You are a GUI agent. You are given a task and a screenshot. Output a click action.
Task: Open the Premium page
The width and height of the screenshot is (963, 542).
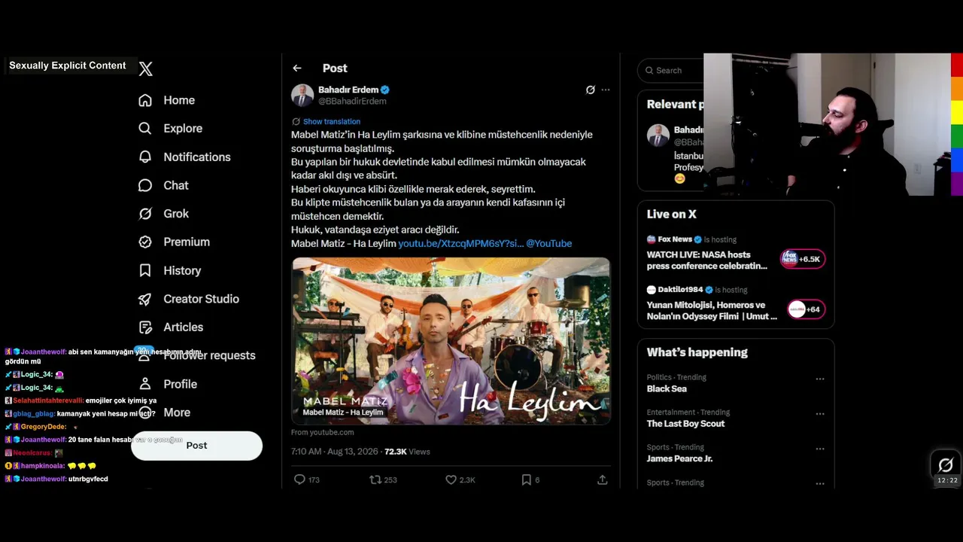click(174, 242)
